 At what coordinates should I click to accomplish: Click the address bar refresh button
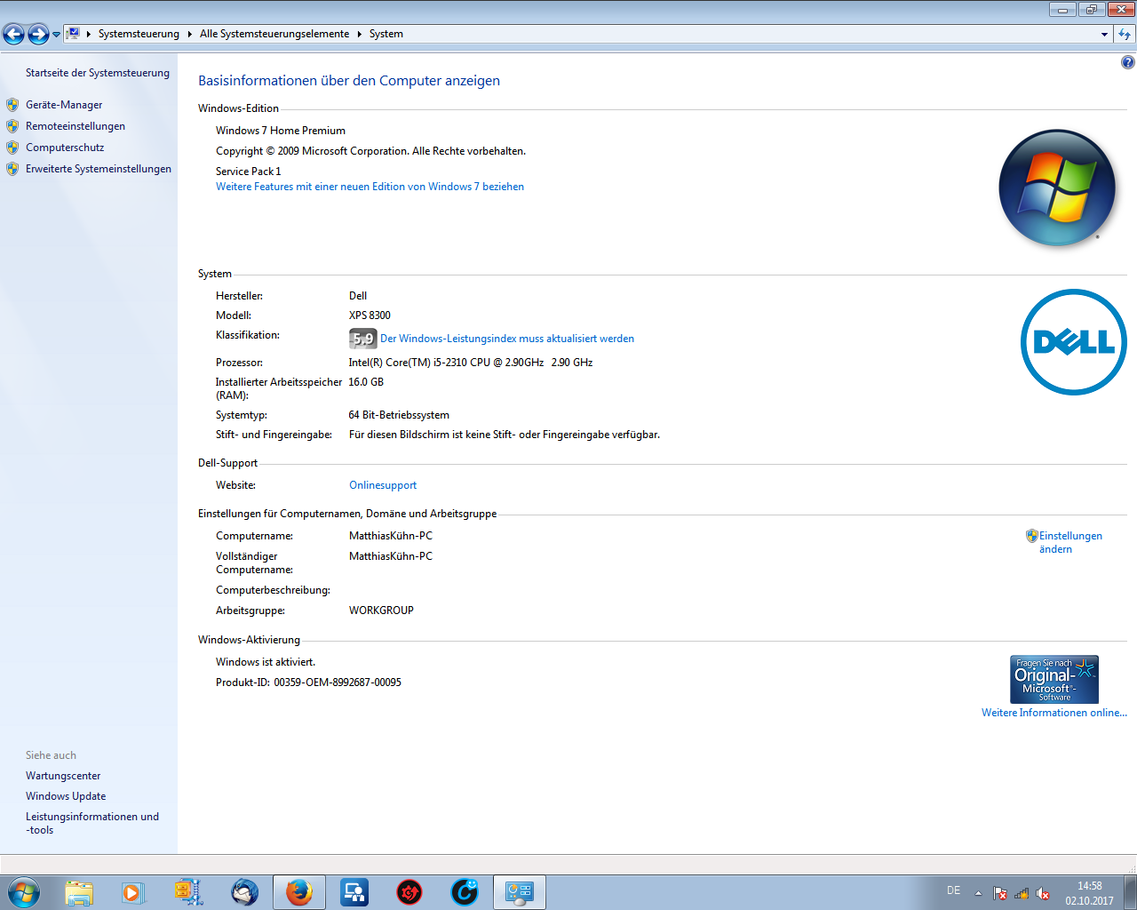[x=1125, y=34]
